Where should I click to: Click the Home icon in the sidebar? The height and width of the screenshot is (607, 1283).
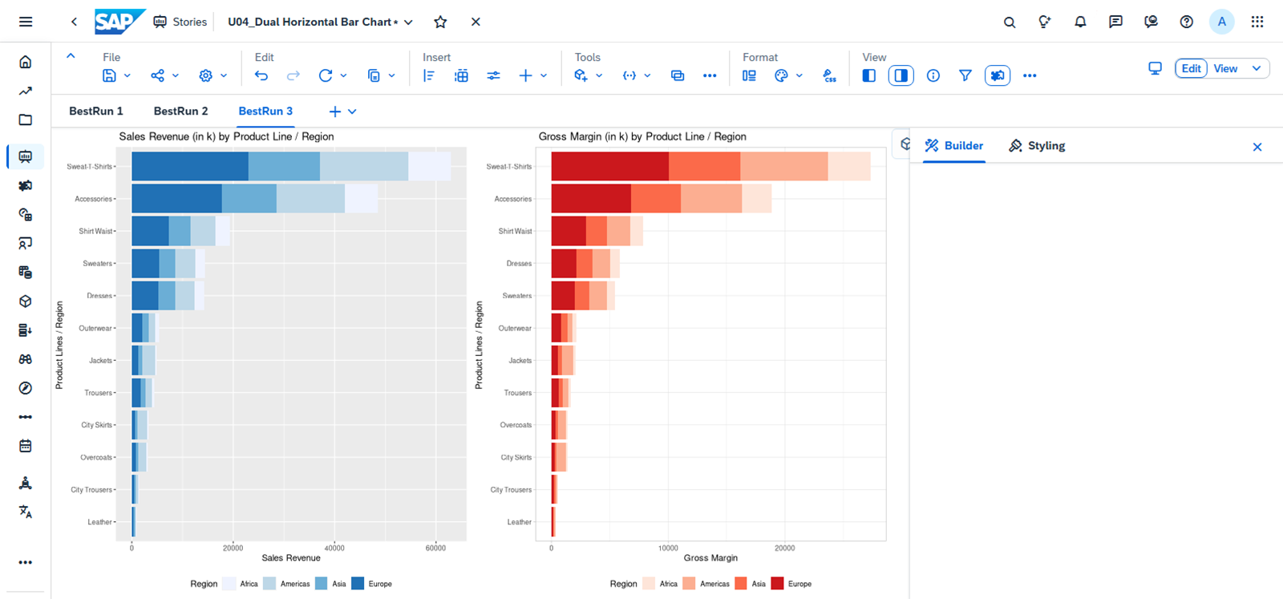[x=26, y=62]
